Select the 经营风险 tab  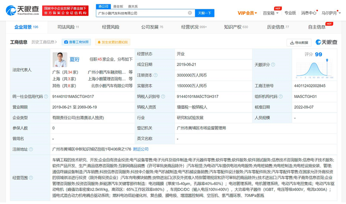click(x=110, y=27)
